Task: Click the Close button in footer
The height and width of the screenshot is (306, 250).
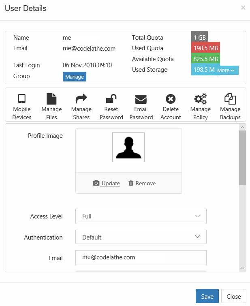Action: [x=233, y=296]
